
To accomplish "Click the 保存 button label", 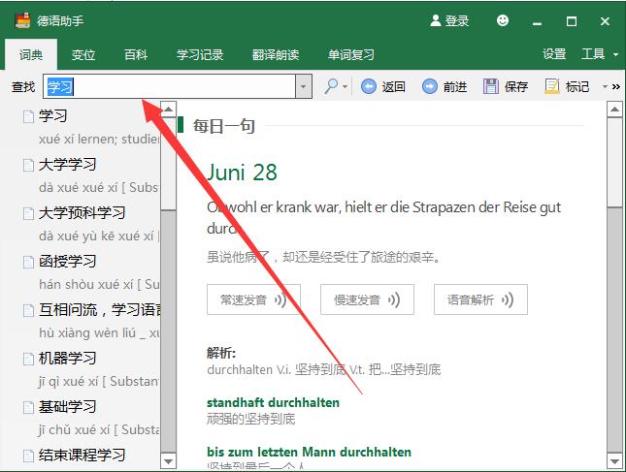I will (x=516, y=86).
